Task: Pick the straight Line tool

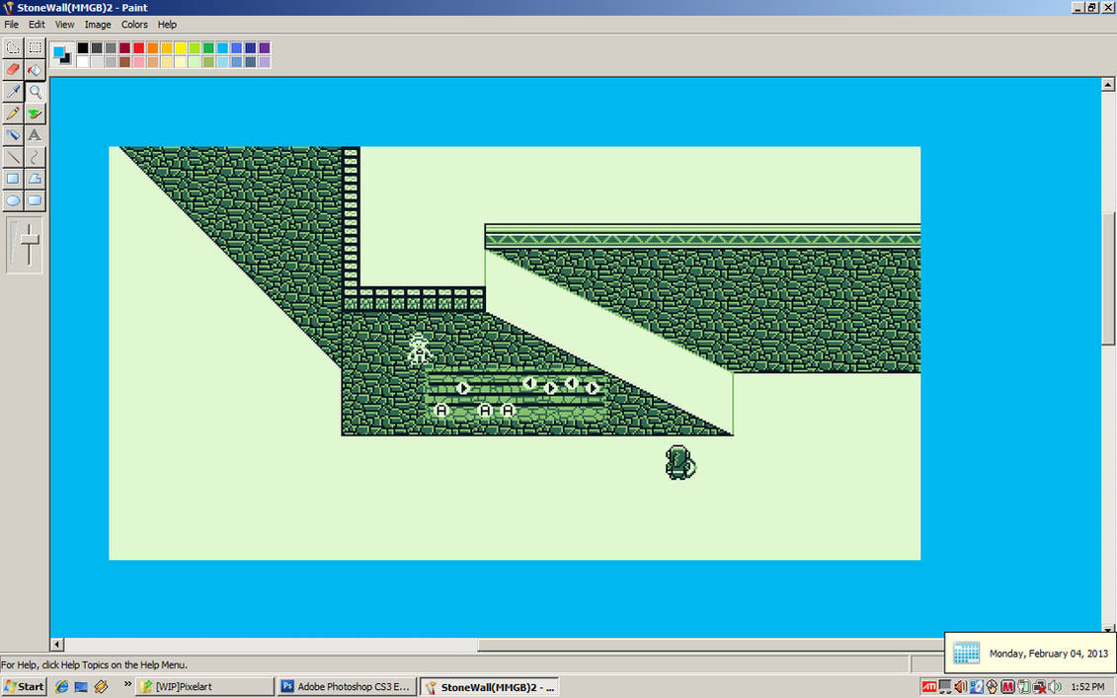Action: coord(13,157)
